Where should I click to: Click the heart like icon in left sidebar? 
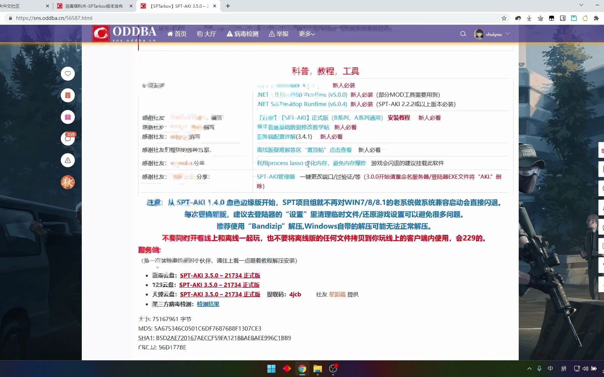tap(68, 74)
